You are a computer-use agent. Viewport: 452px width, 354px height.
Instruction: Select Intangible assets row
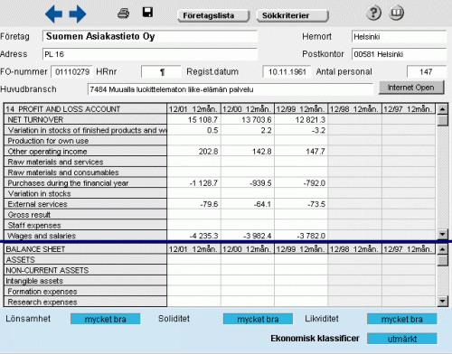(85, 281)
